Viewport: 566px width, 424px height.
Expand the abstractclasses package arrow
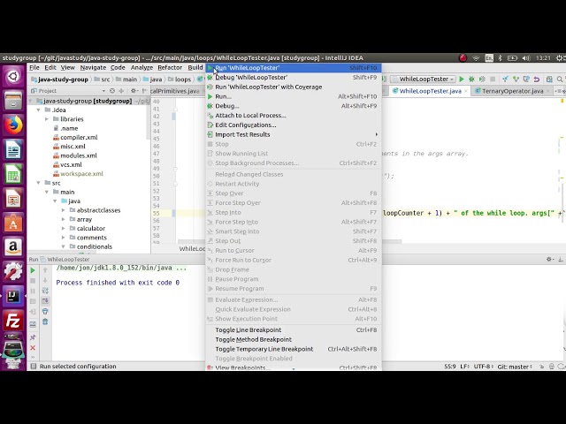63,210
